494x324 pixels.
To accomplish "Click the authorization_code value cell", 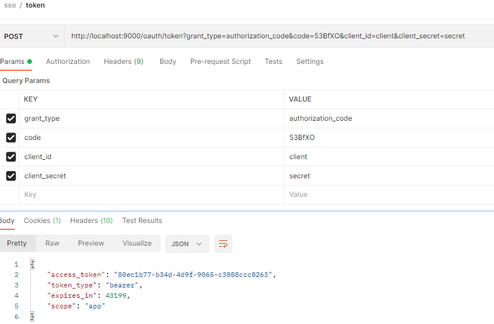I will 389,118.
